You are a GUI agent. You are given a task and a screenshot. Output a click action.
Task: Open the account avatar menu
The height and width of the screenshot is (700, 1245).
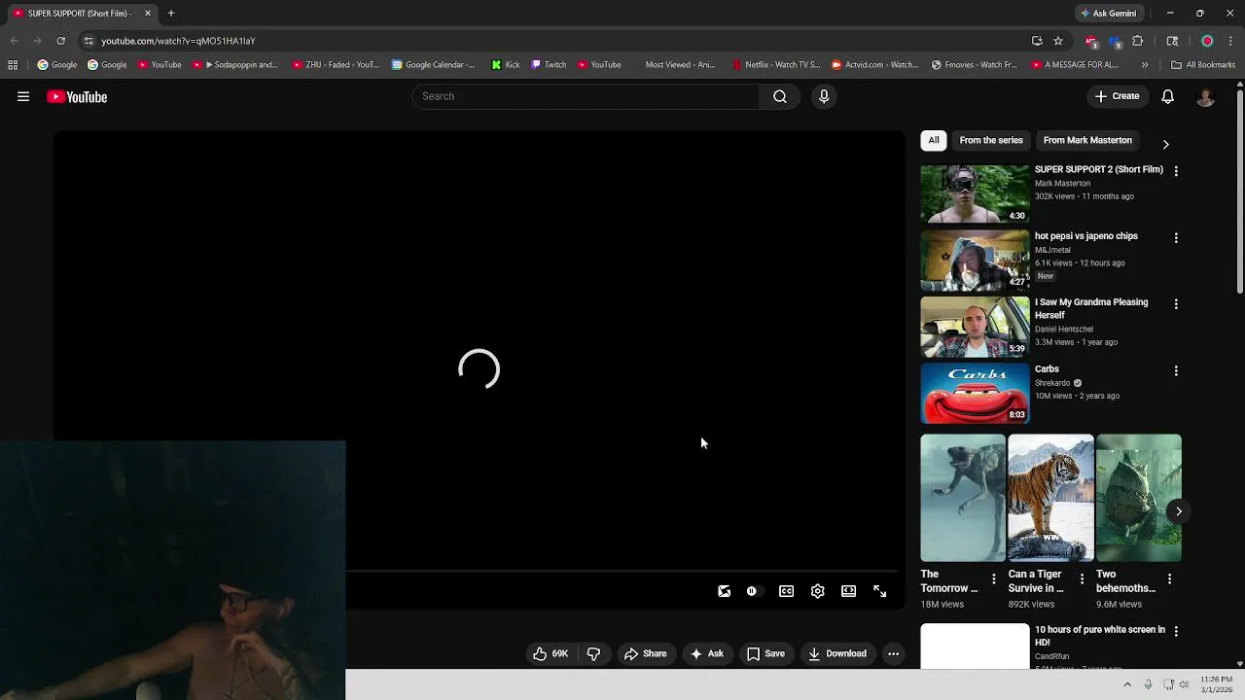point(1205,96)
